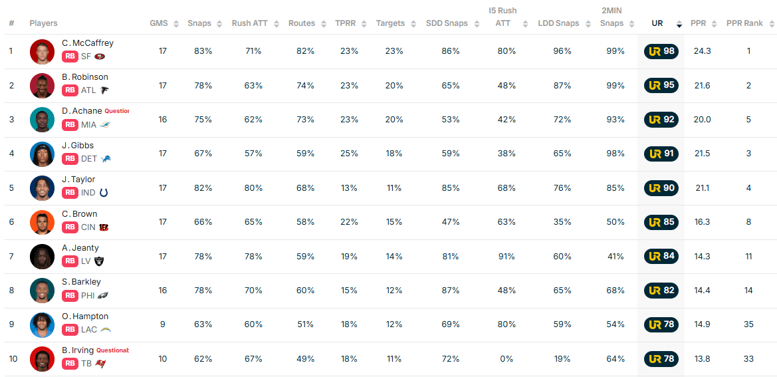The height and width of the screenshot is (377, 777).
Task: Click the Las Vegas Raiders shield logo
Action: [x=98, y=261]
